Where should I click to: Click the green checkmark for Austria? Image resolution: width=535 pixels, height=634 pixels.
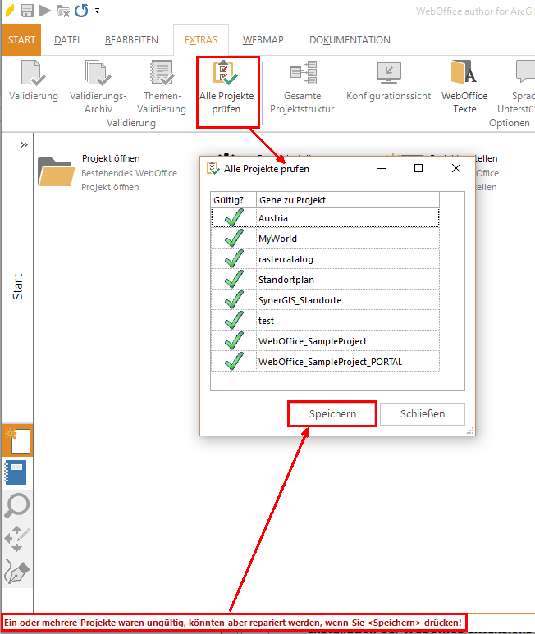pyautogui.click(x=234, y=217)
